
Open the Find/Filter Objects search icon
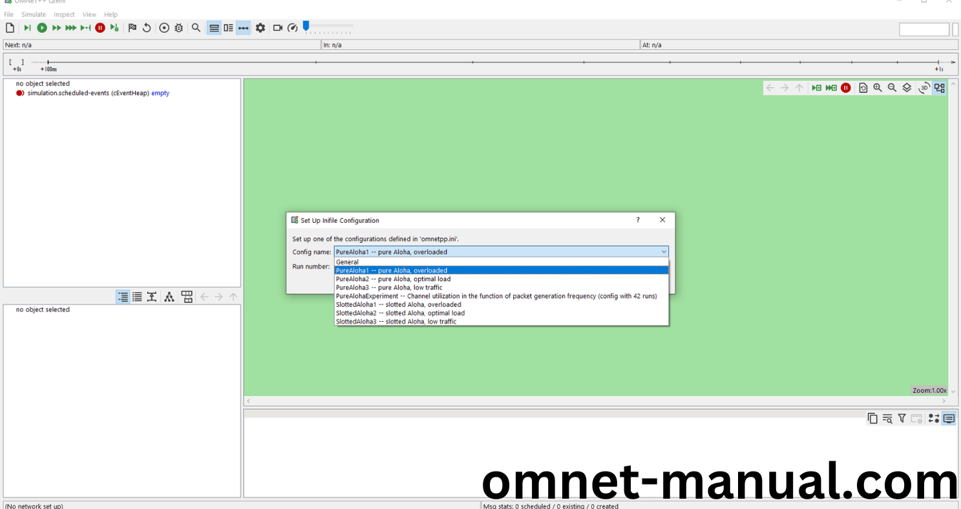(196, 28)
